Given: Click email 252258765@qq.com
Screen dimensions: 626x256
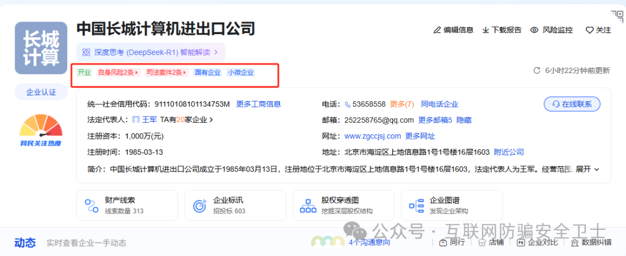Looking at the screenshot, I should (379, 120).
